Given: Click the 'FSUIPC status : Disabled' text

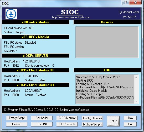Looking at the screenshot, I should tap(20, 43).
